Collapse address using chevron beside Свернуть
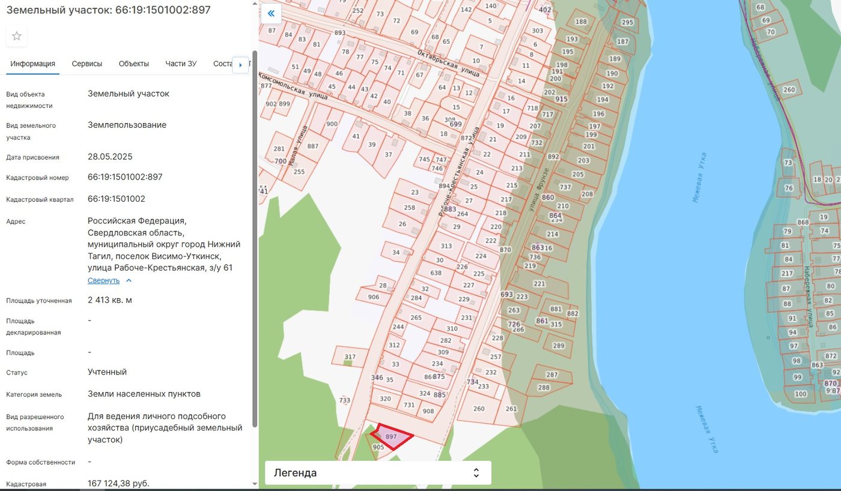The height and width of the screenshot is (491, 841). 129,280
